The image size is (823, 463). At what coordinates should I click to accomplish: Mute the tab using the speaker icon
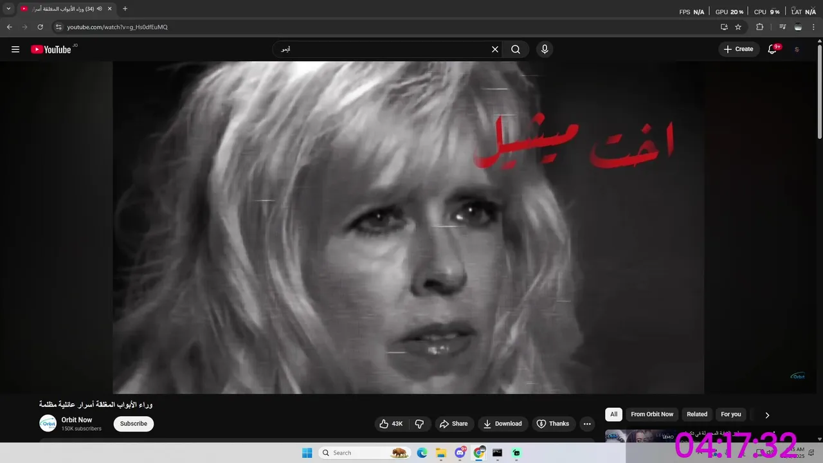[x=100, y=9]
